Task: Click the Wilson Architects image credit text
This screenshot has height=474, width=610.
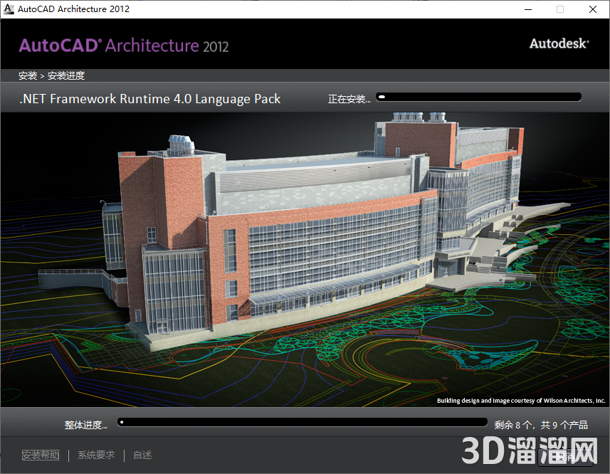Action: [x=521, y=401]
